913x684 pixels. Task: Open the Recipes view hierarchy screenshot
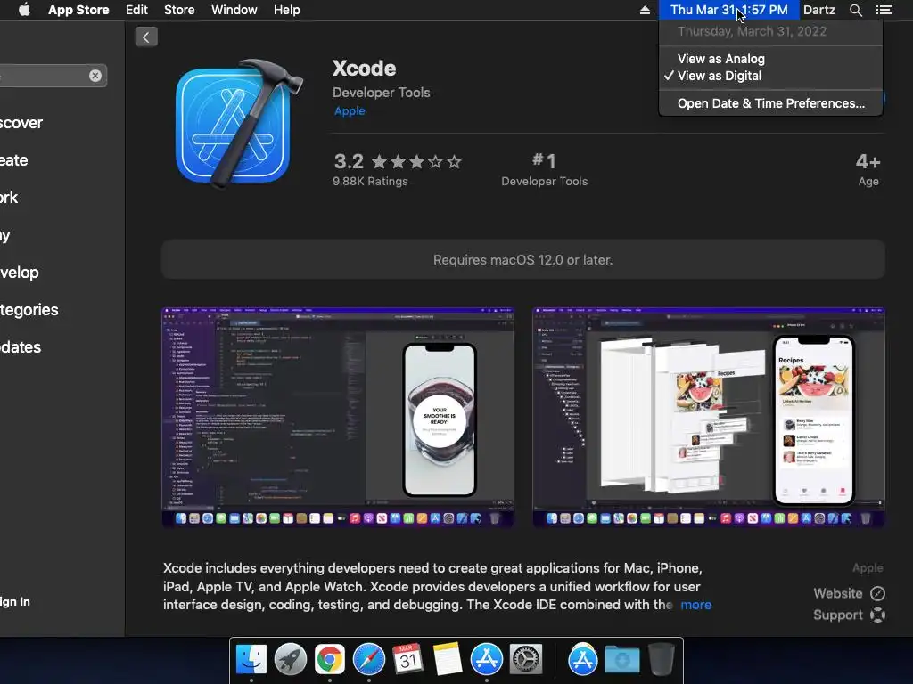[709, 418]
